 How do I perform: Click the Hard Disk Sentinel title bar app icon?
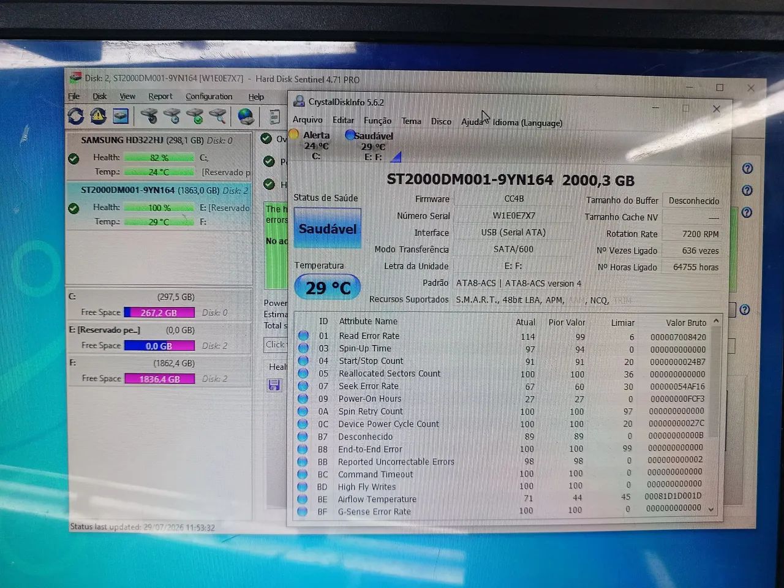(x=75, y=78)
